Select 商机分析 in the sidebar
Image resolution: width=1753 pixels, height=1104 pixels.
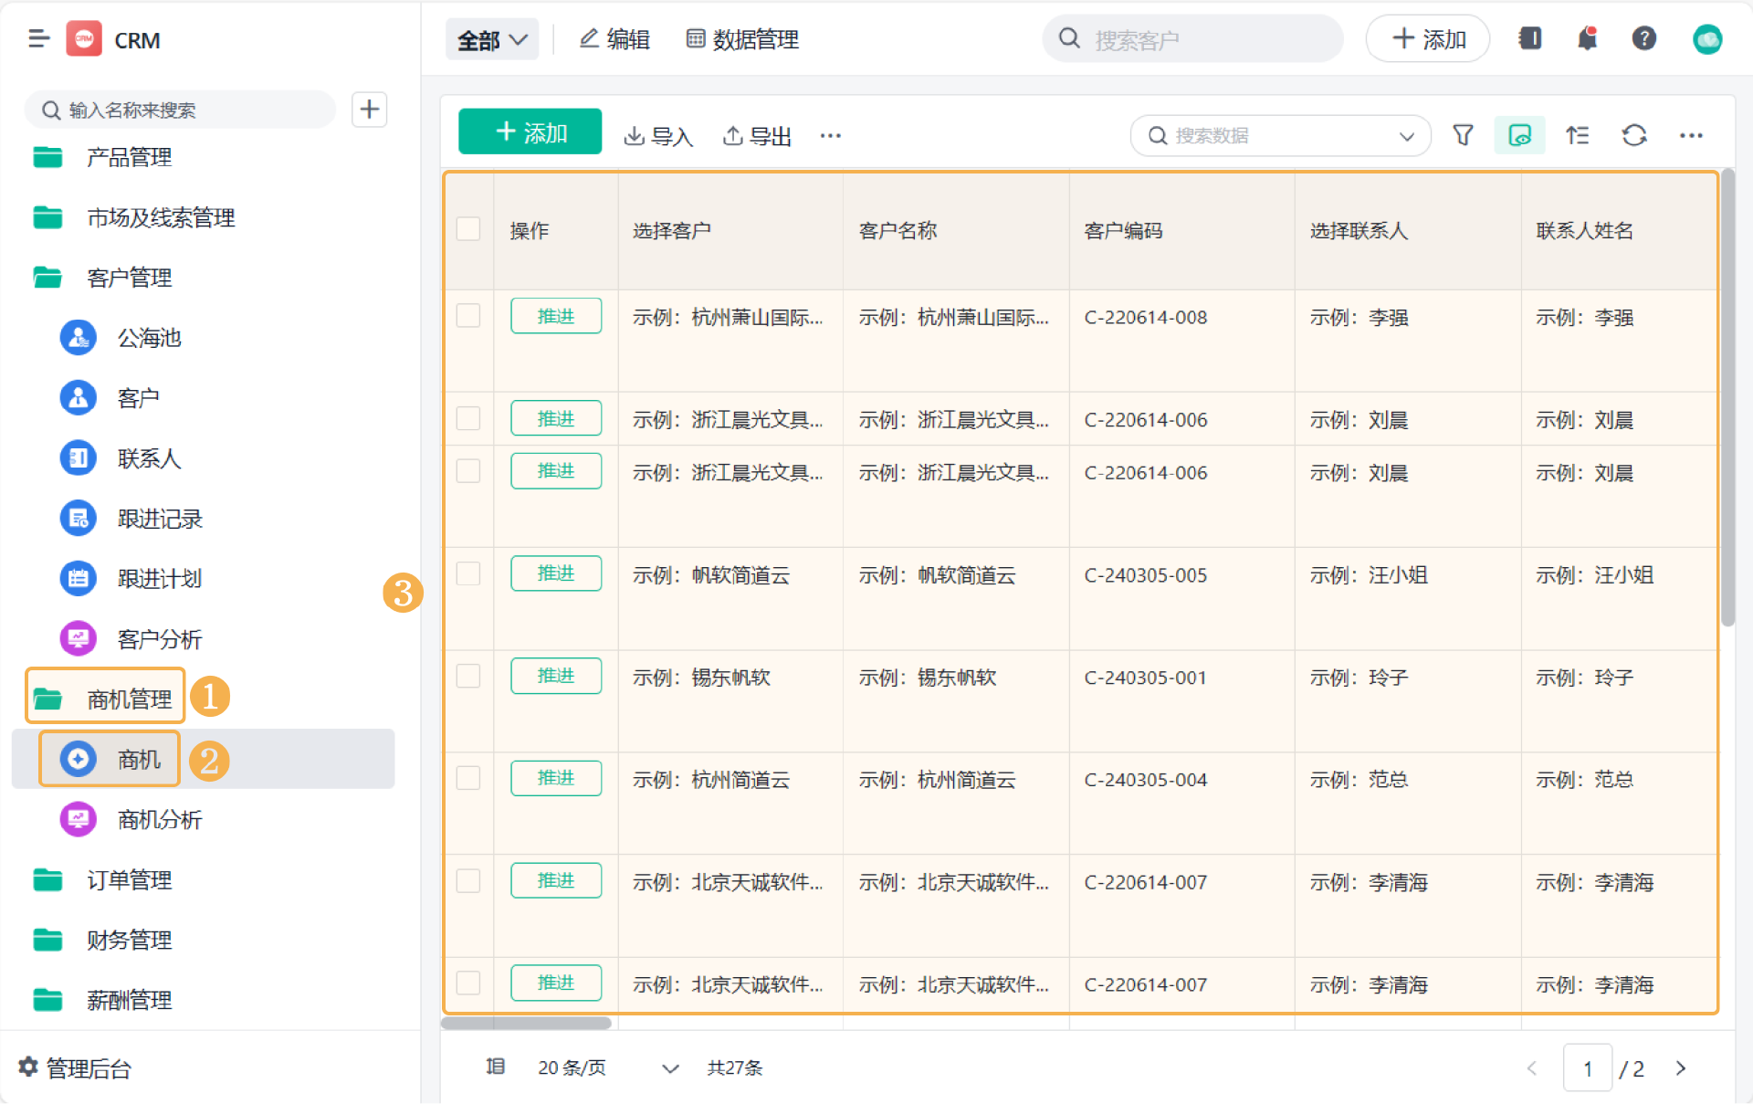click(x=159, y=819)
